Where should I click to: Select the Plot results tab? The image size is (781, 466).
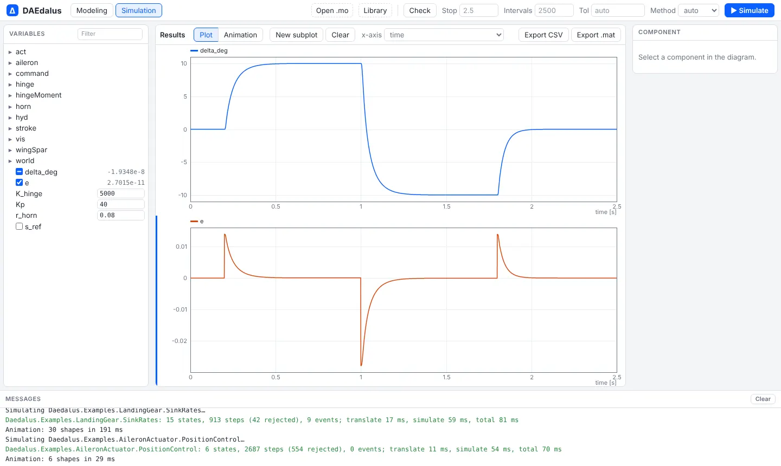point(206,35)
